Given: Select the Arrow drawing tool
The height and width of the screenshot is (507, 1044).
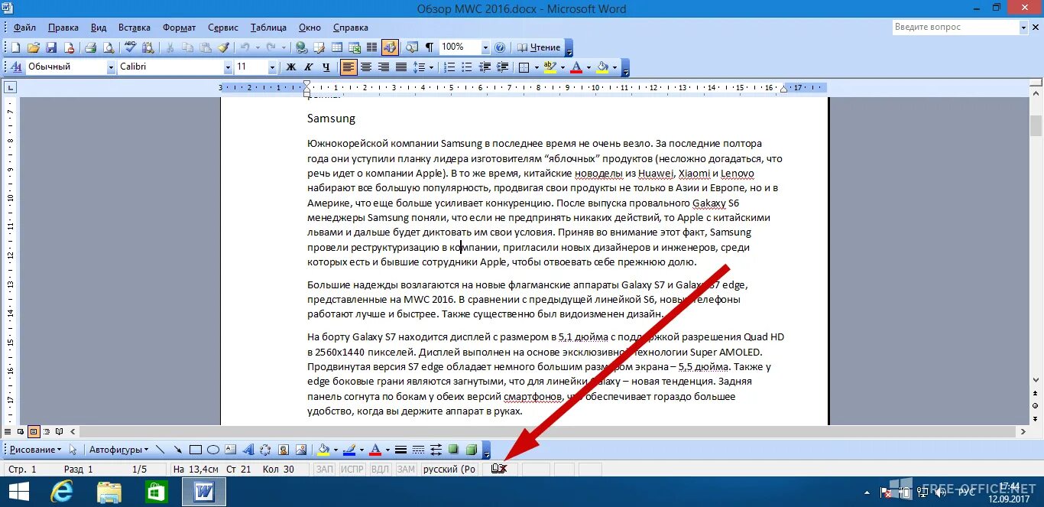Looking at the screenshot, I should [178, 450].
